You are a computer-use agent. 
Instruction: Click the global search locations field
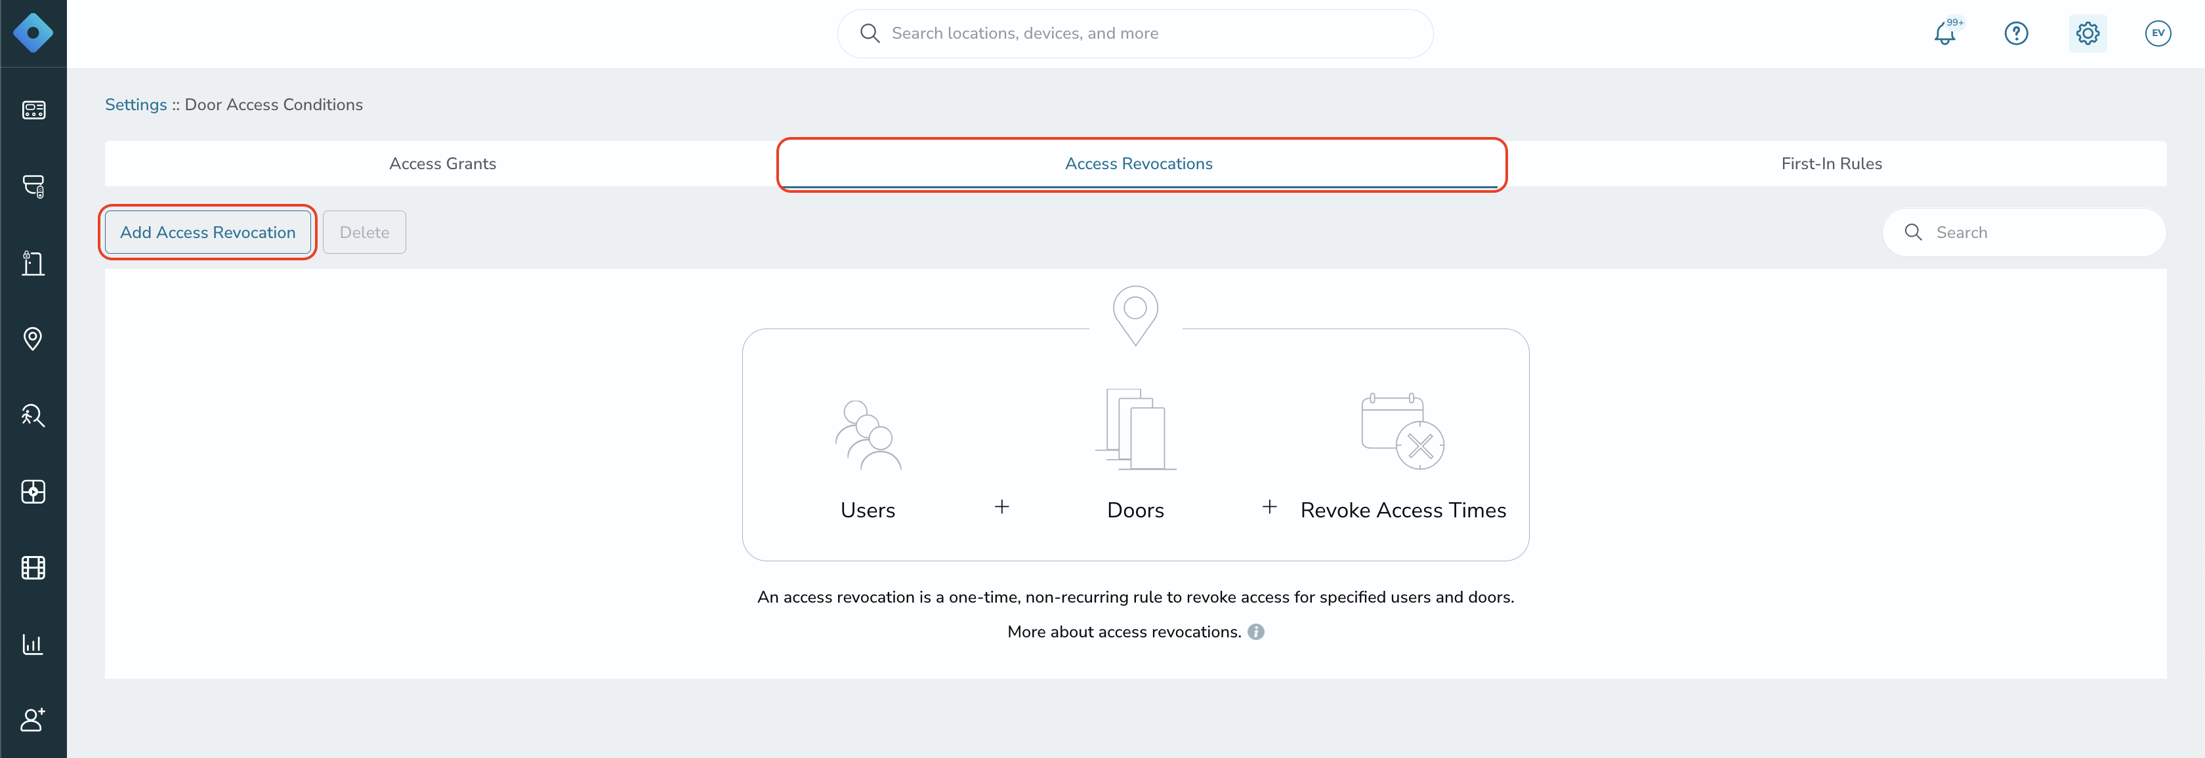coord(1135,33)
